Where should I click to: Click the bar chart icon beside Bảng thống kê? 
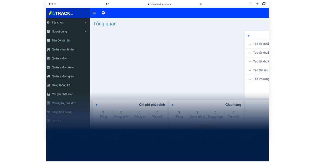48,85
